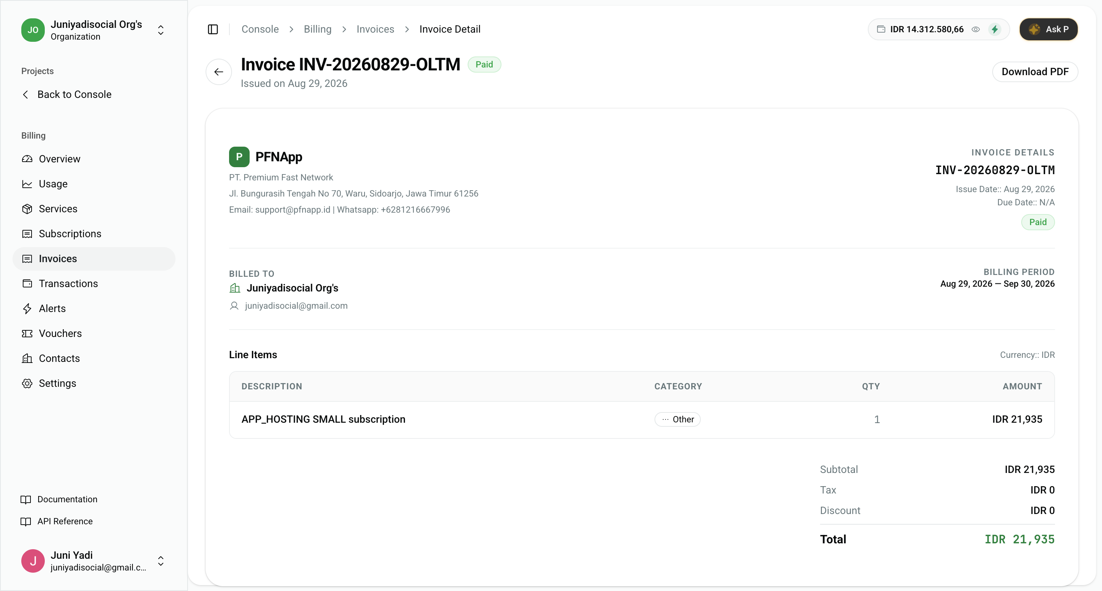Expand the organization switcher chevron
1102x591 pixels.
point(161,30)
